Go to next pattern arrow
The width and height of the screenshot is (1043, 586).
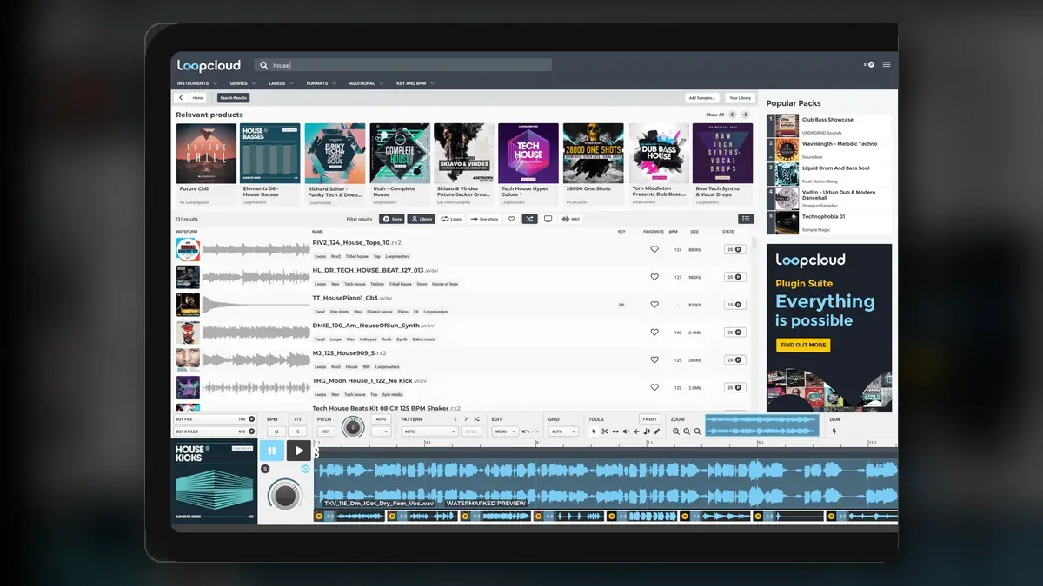[x=466, y=419]
